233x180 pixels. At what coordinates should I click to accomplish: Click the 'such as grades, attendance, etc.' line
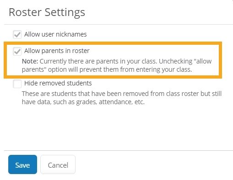tap(83, 102)
